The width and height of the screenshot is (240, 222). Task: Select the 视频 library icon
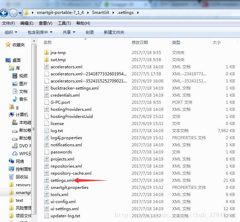15,76
